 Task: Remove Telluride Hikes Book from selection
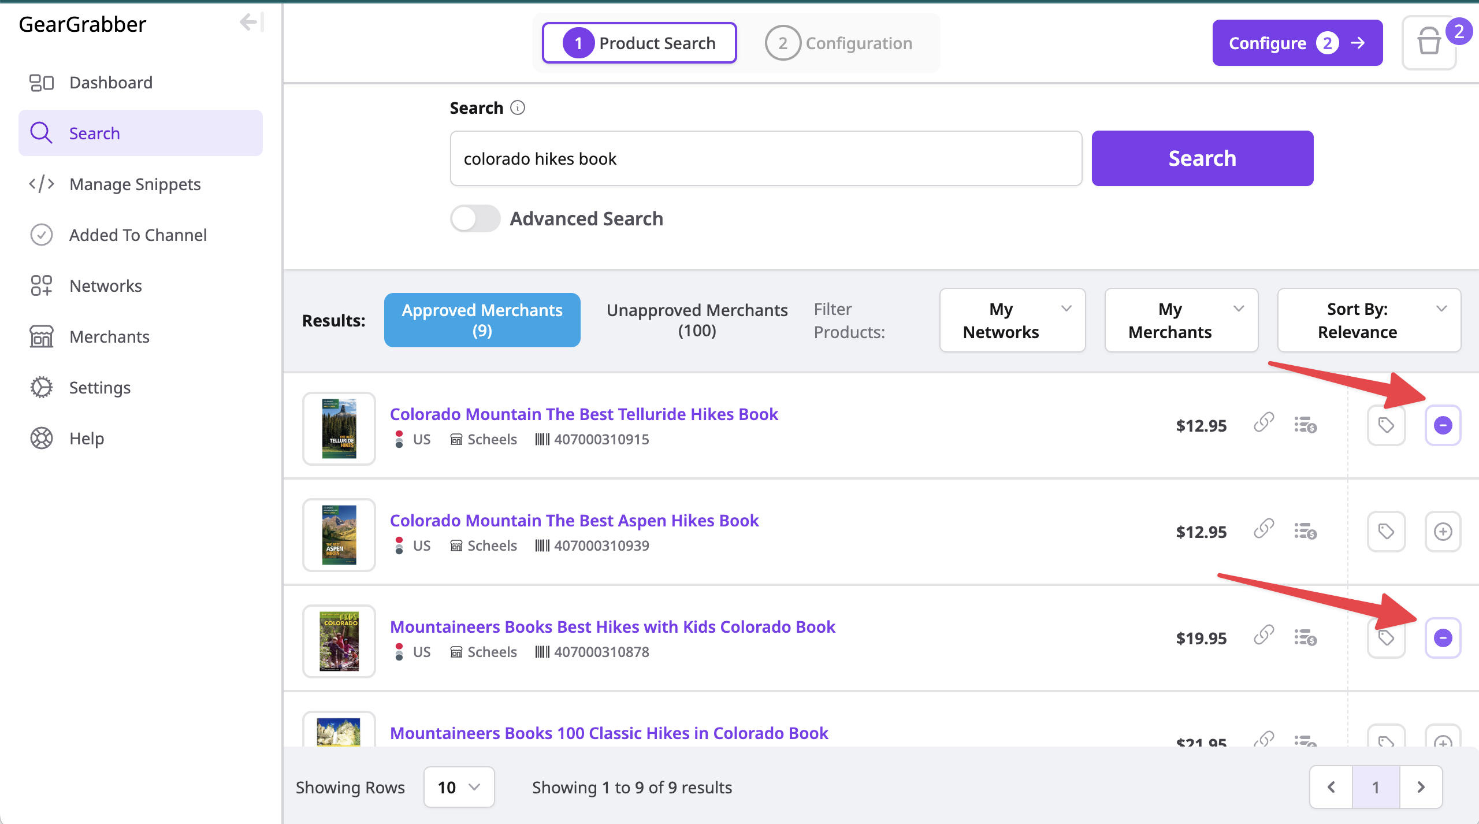[x=1443, y=426]
